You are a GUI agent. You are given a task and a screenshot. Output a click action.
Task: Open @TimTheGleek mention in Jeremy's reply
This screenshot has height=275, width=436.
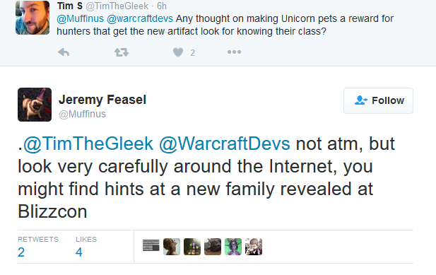[x=88, y=144]
